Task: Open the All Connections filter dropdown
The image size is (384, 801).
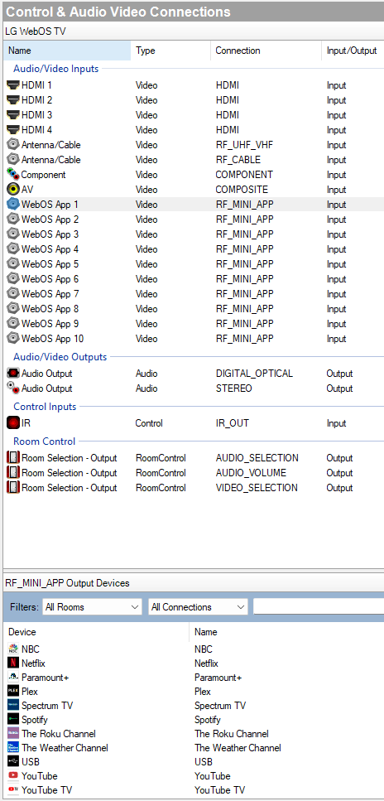Action: tap(198, 607)
